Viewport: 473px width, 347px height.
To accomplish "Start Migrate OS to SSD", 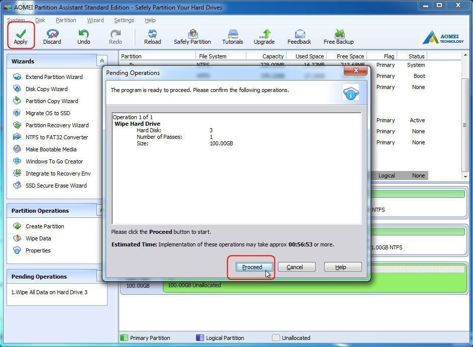I will tap(42, 113).
